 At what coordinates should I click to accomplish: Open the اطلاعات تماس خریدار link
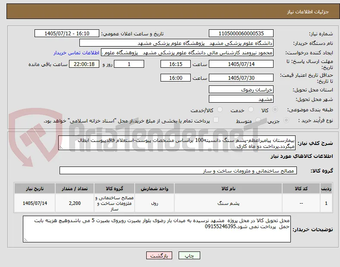[76, 53]
